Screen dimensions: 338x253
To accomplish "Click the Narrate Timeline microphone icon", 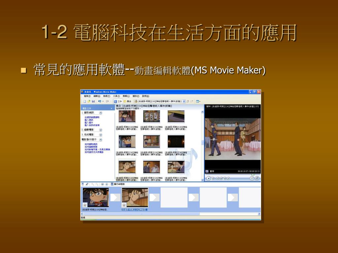I will (87, 184).
